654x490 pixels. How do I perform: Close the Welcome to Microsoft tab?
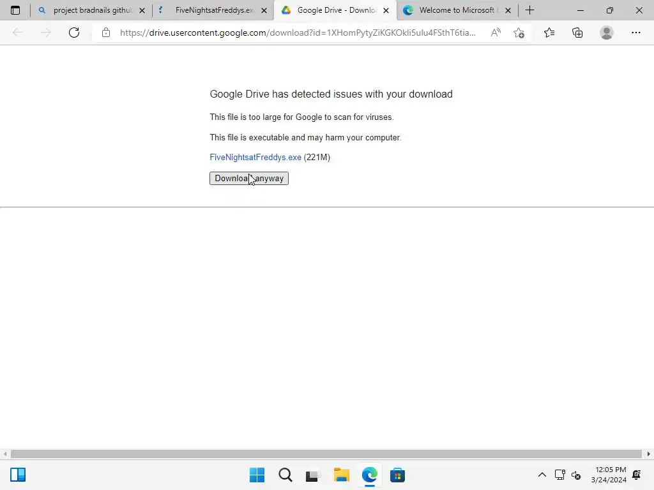coord(508,10)
